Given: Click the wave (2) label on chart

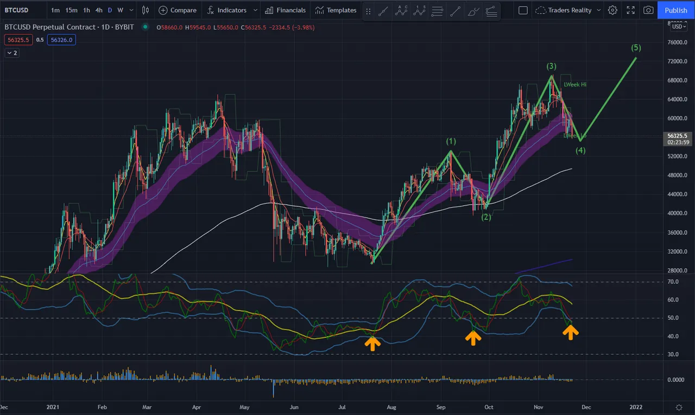Looking at the screenshot, I should (486, 217).
